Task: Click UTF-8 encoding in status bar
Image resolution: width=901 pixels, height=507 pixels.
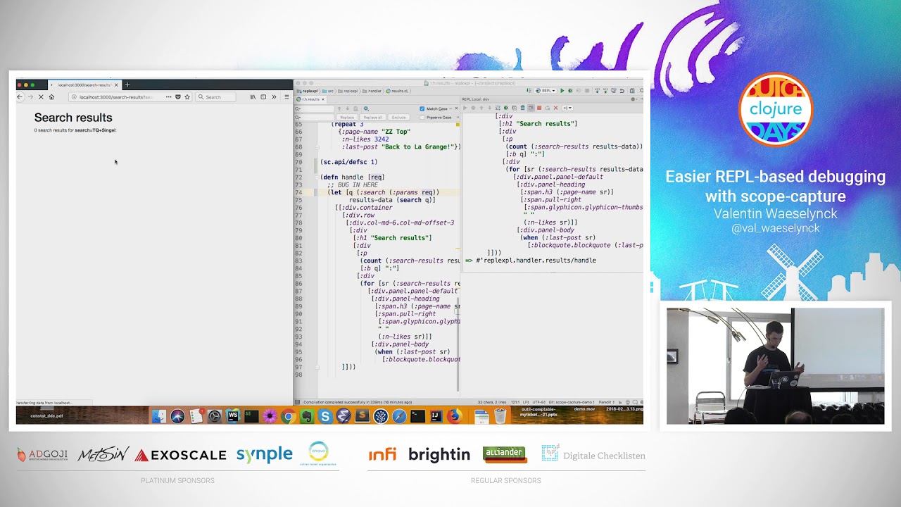Action: click(x=538, y=402)
